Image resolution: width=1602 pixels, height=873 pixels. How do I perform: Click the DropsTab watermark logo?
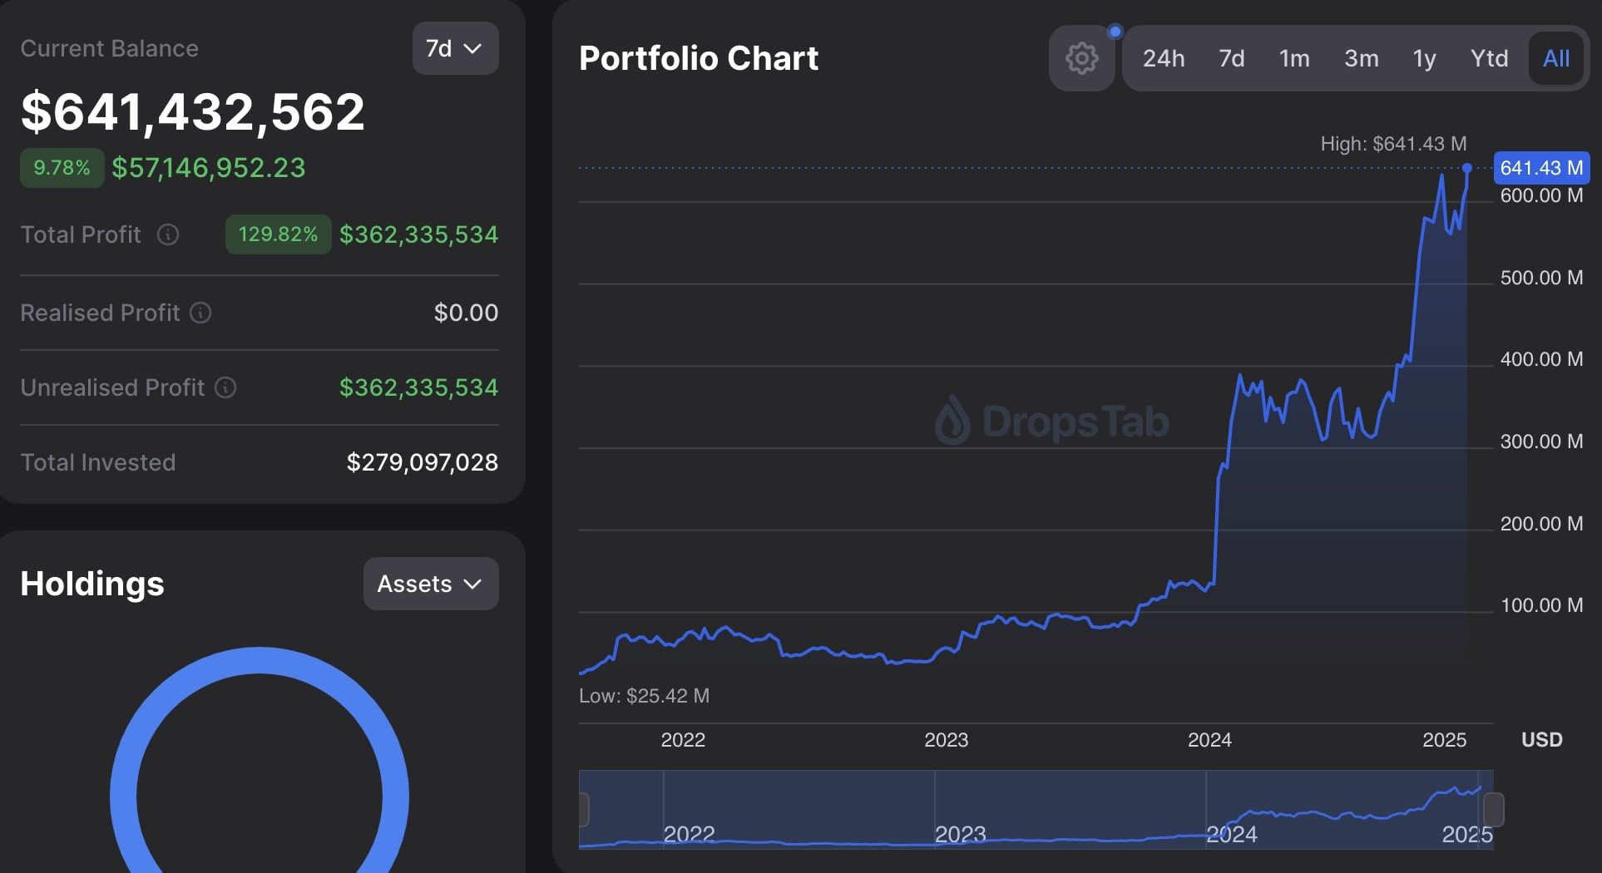[1051, 421]
